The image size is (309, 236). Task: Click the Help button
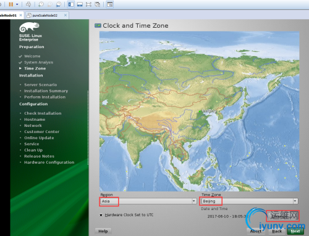click(x=103, y=231)
